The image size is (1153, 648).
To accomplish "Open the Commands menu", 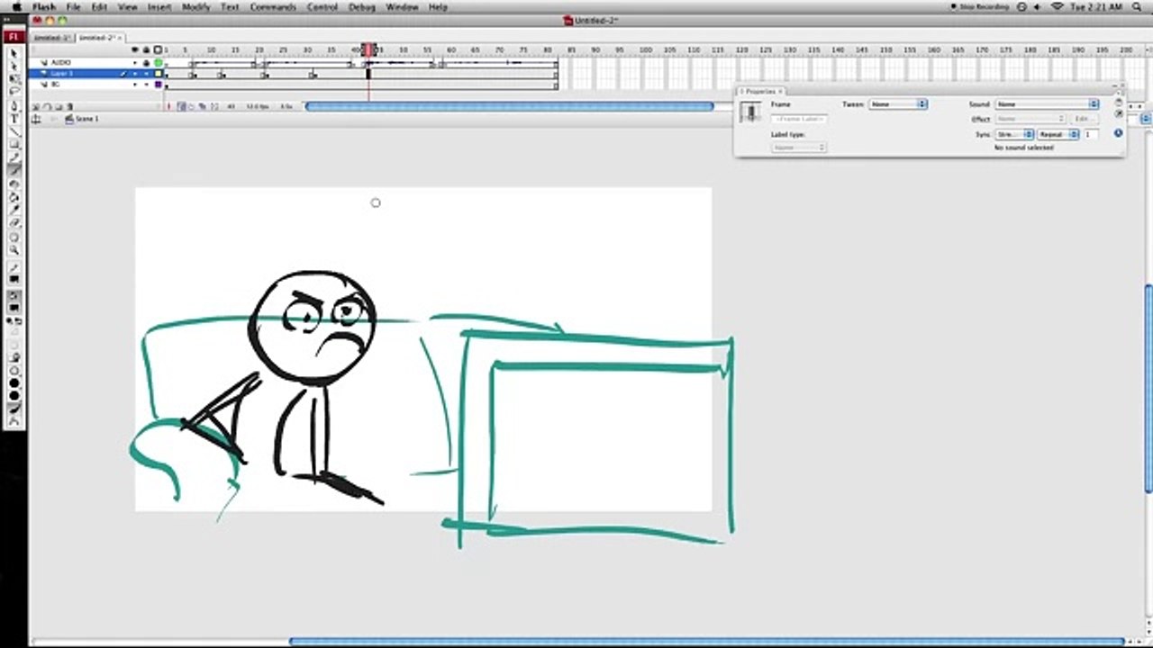I will click(x=273, y=6).
